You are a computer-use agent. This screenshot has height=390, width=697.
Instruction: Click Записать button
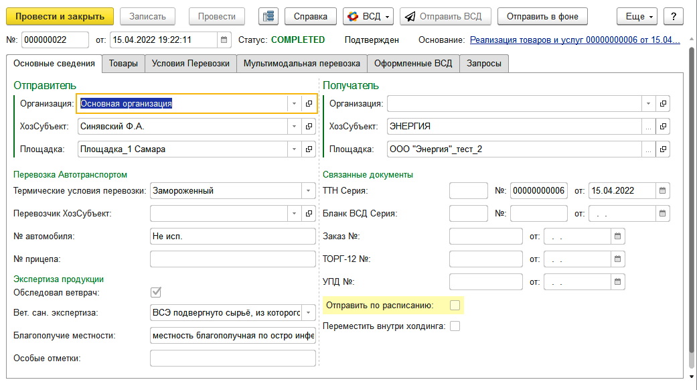coord(147,17)
